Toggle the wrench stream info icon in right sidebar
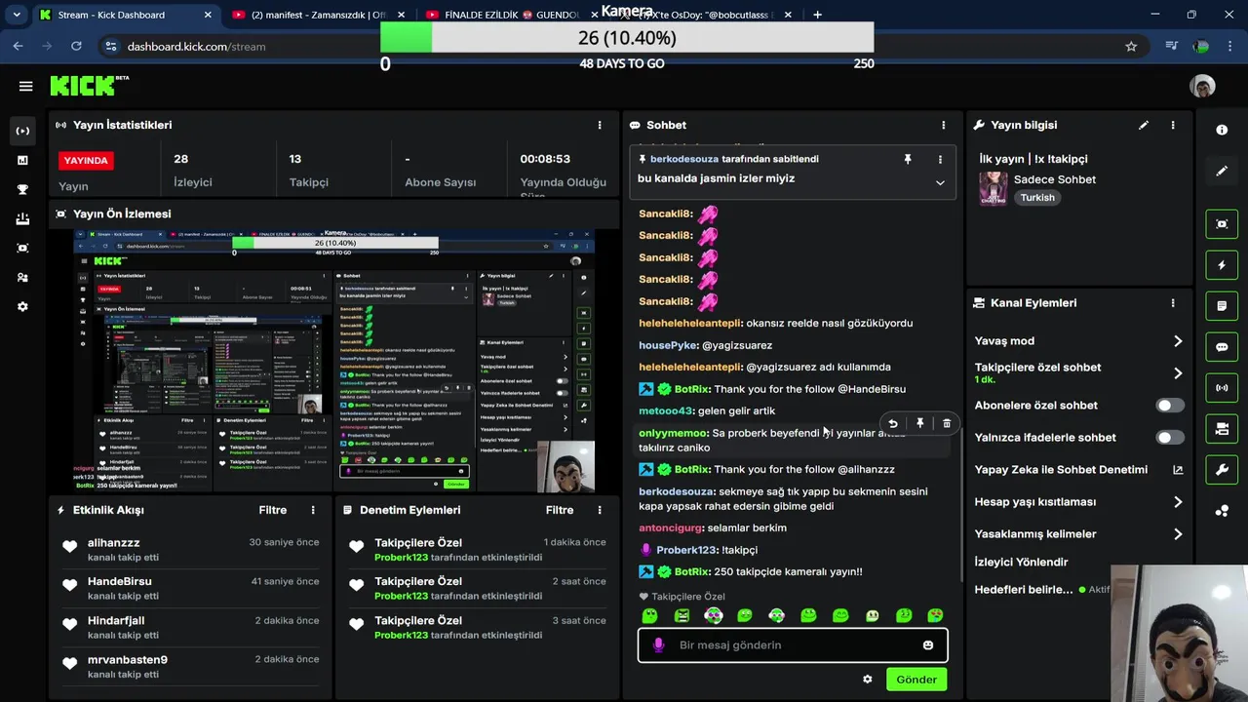The image size is (1248, 702). [1222, 470]
